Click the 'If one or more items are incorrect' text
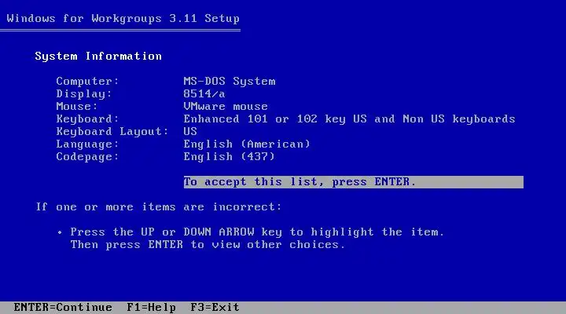 click(x=159, y=207)
